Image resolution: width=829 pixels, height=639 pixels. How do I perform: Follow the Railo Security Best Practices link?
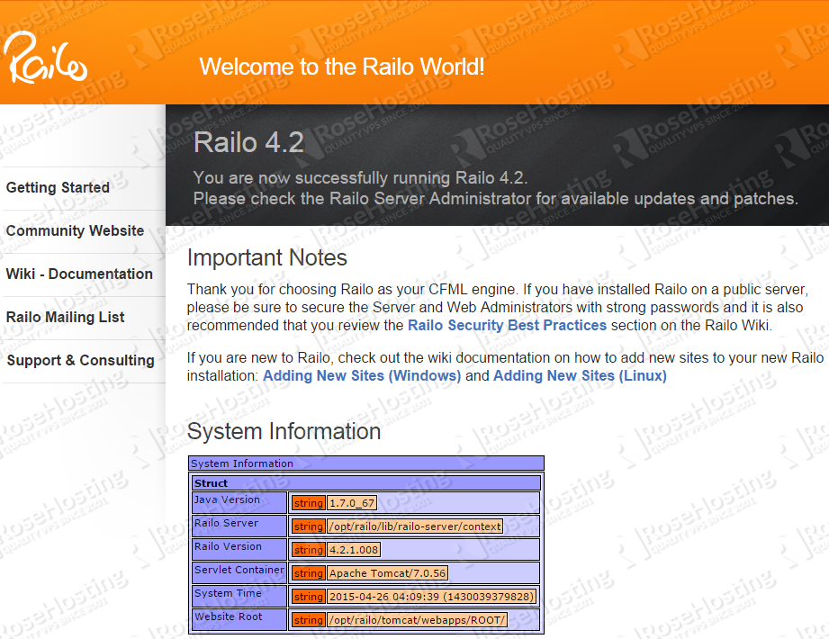point(507,325)
